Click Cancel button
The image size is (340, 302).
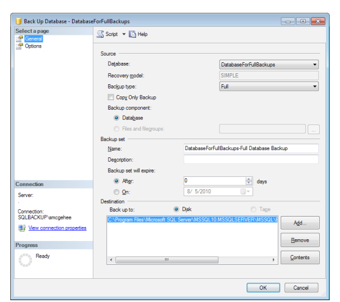point(301,288)
